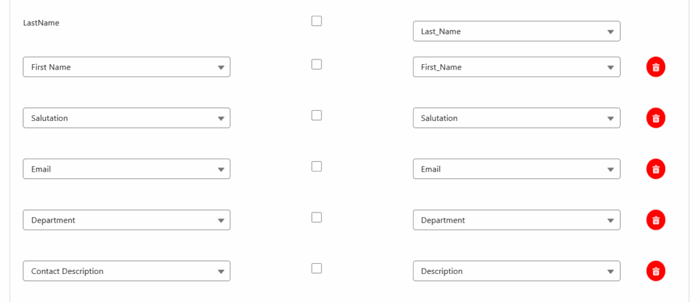Open the left Salutation dropdown
Viewport: 700px width, 302px height.
click(x=126, y=118)
